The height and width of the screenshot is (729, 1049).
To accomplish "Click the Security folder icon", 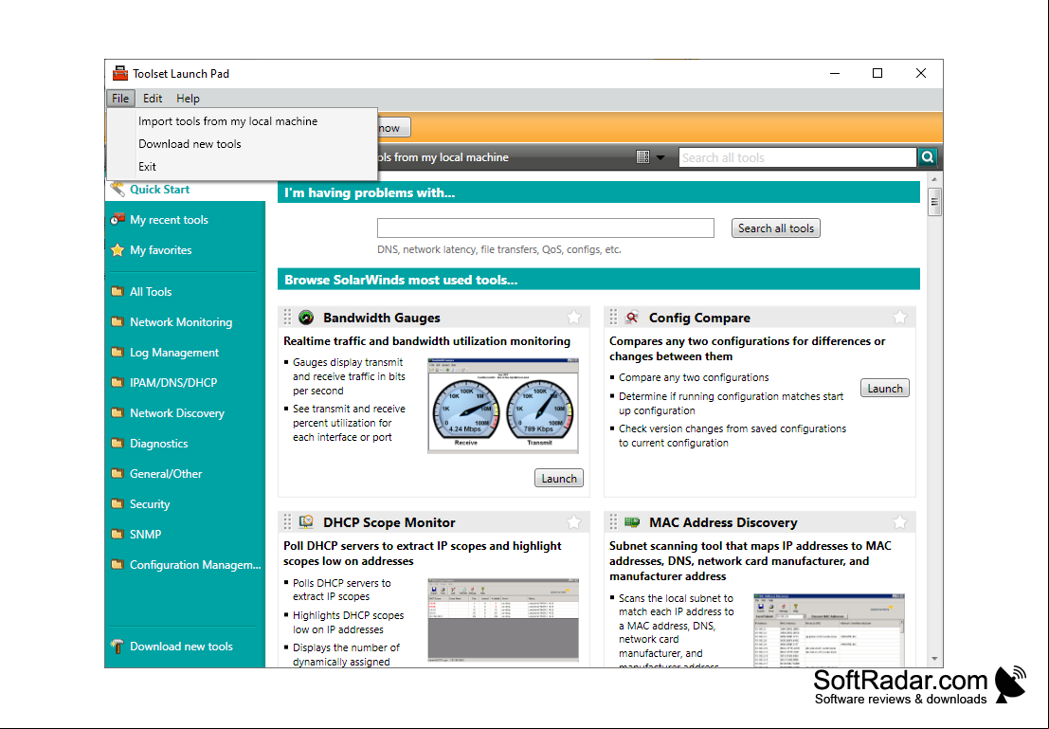I will pos(118,504).
